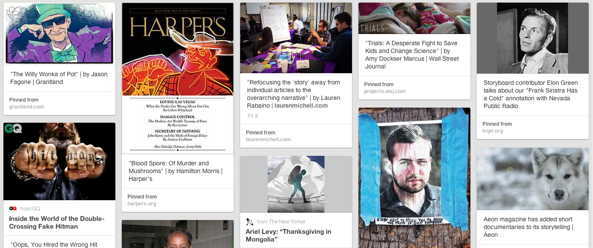Image resolution: width=593 pixels, height=248 pixels.
Task: Visit the projects.wsj.com source link
Action: coord(385,91)
